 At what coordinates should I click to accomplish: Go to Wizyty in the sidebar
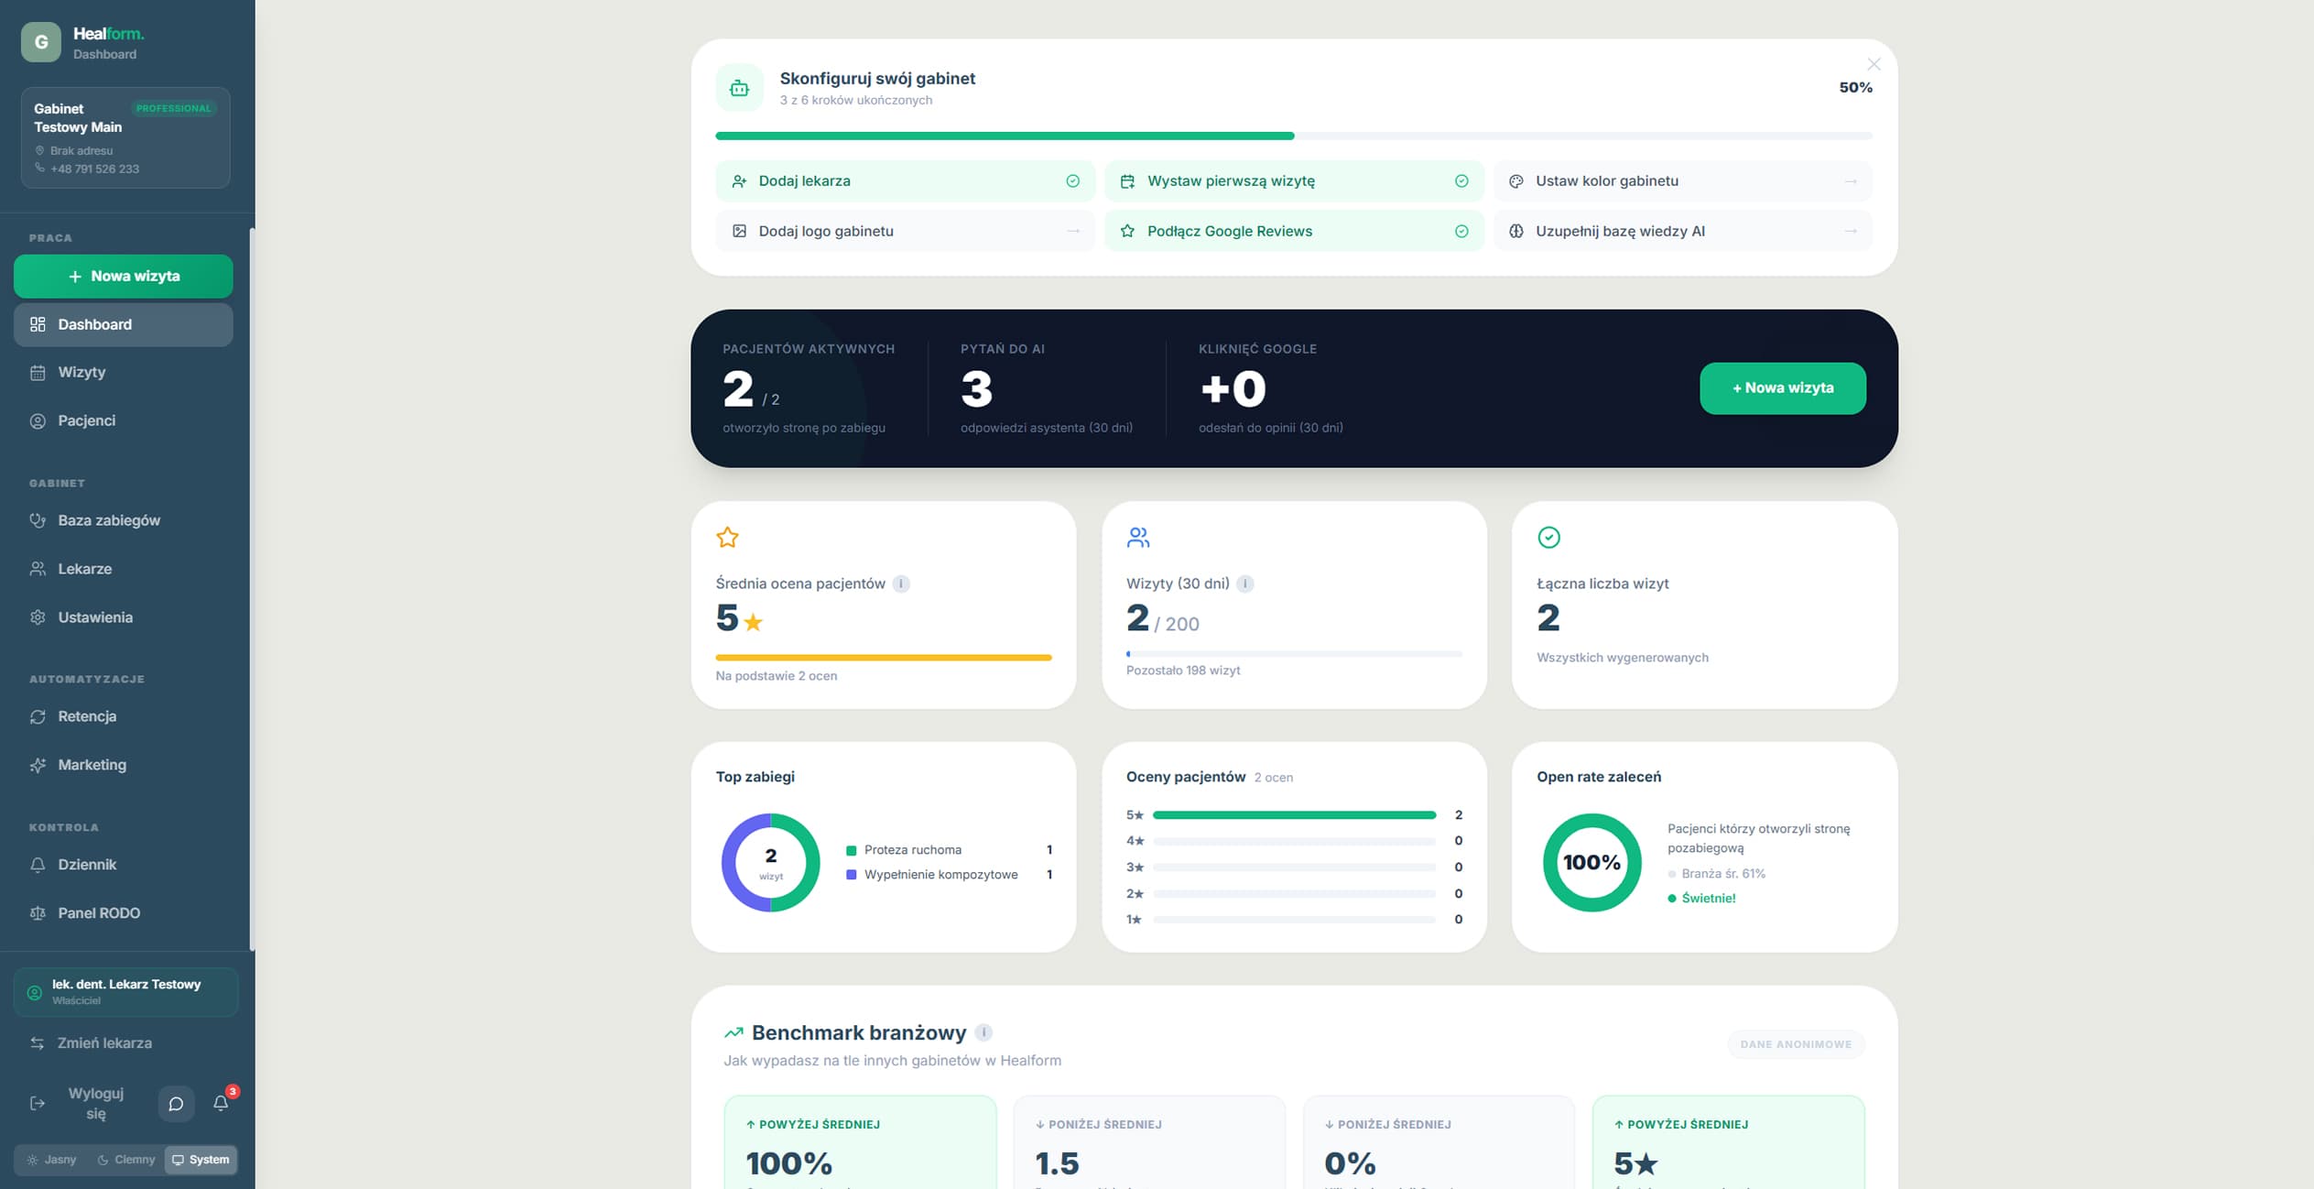(x=124, y=372)
